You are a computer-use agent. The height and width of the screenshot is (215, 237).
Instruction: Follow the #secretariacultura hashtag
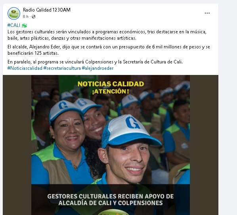62,68
